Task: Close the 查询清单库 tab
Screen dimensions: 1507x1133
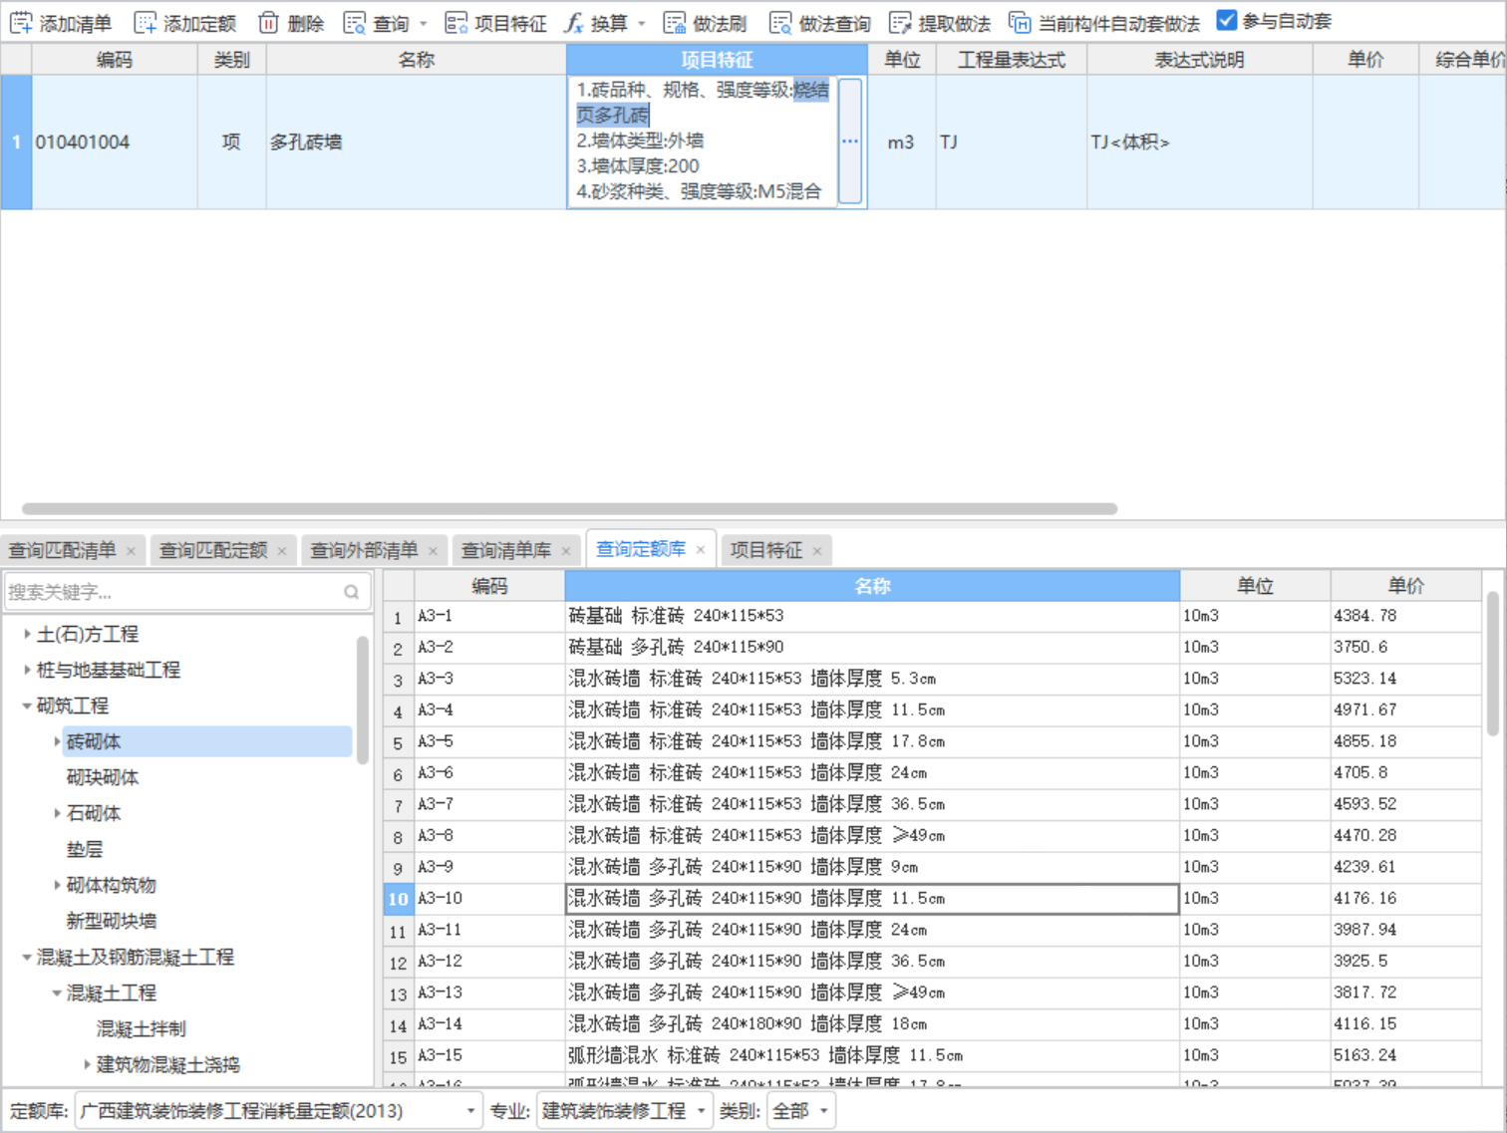Action: click(566, 551)
